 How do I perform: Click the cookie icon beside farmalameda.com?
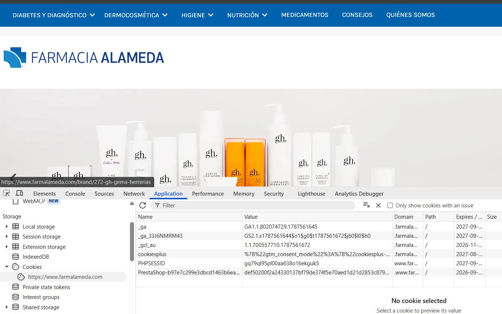click(x=21, y=277)
